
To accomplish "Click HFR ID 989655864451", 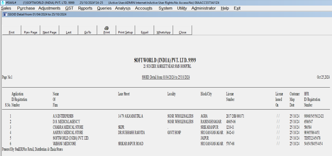I will 312,133.
